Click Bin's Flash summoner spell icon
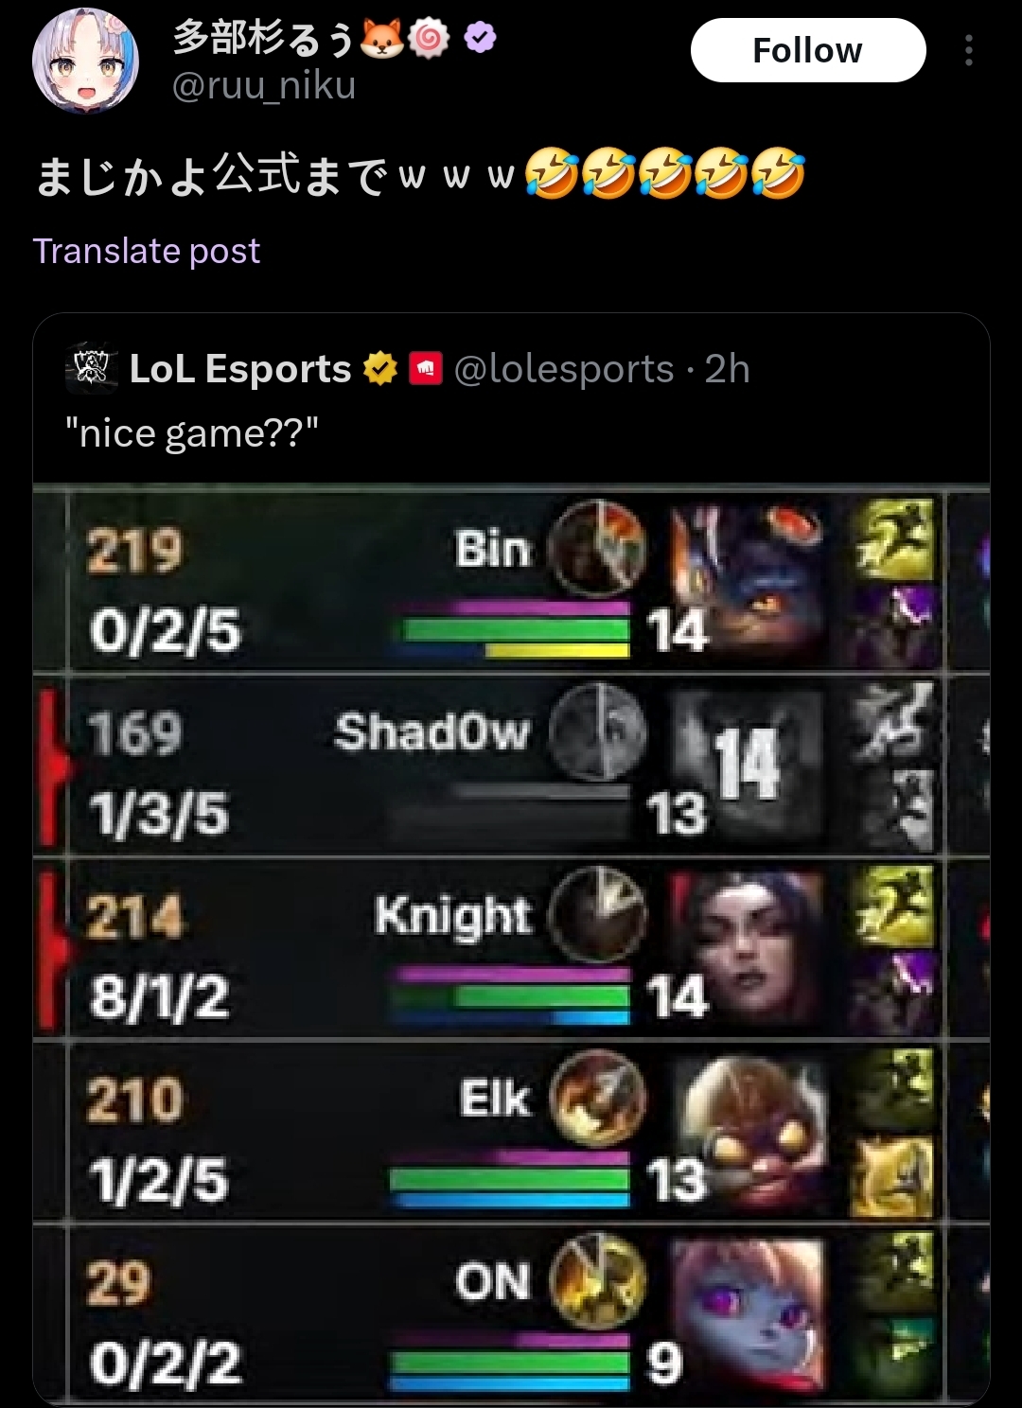The width and height of the screenshot is (1022, 1408). (894, 539)
